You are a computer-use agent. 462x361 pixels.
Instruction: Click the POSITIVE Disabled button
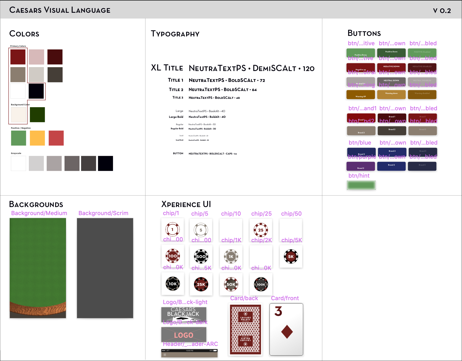coord(422,53)
